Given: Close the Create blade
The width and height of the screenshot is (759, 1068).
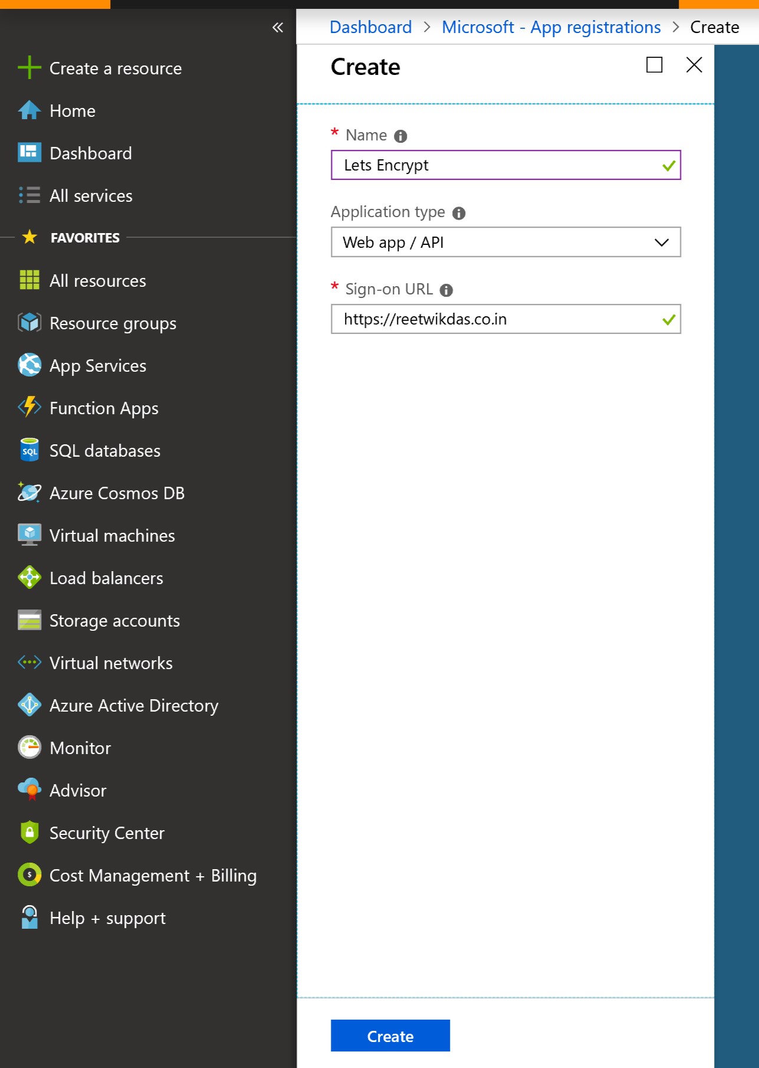Looking at the screenshot, I should click(x=694, y=65).
